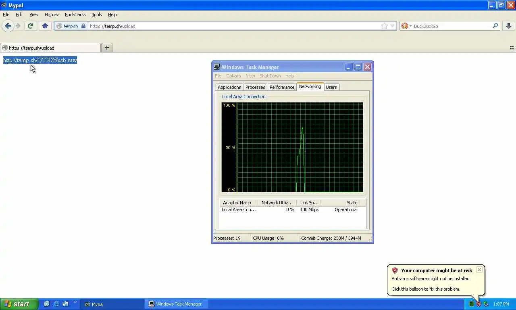Maximize the Windows Task Manager window
Image resolution: width=516 pixels, height=310 pixels.
358,67
